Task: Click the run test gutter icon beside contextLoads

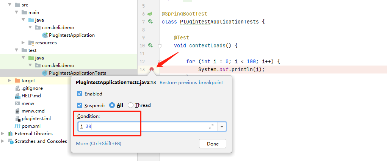Action: 150,45
